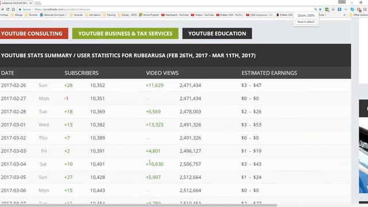Select date 2017-03-01 in table
The image size is (368, 207).
pos(13,125)
